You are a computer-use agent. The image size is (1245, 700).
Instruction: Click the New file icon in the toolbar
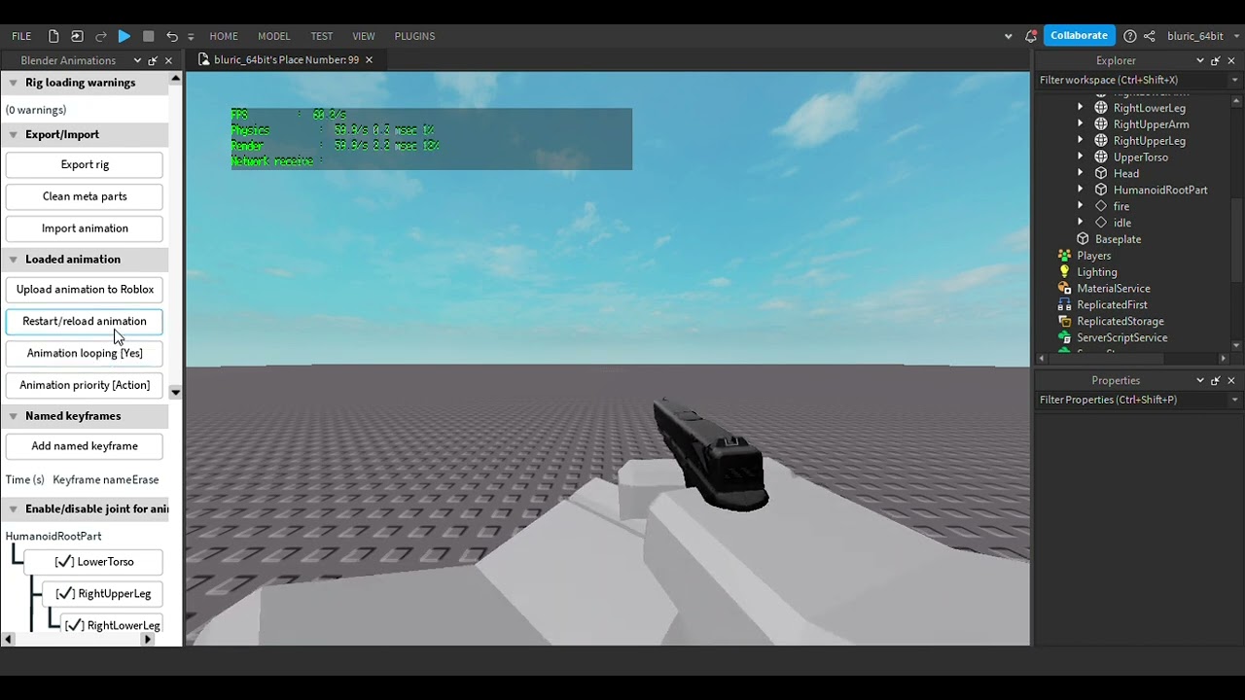tap(53, 36)
